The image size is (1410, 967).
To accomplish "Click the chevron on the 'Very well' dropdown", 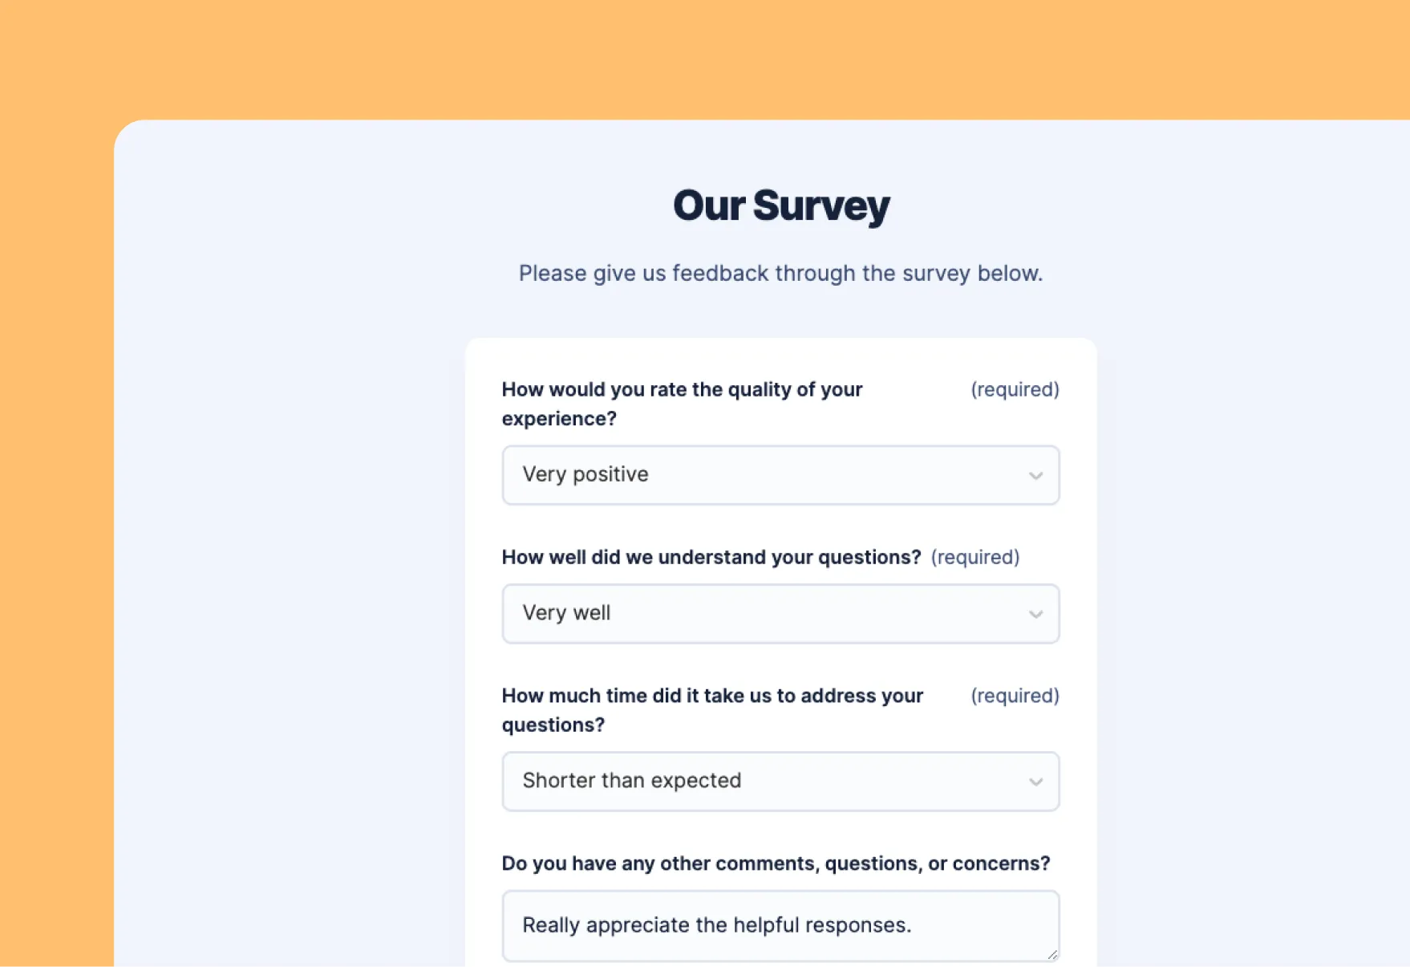I will [x=1035, y=614].
